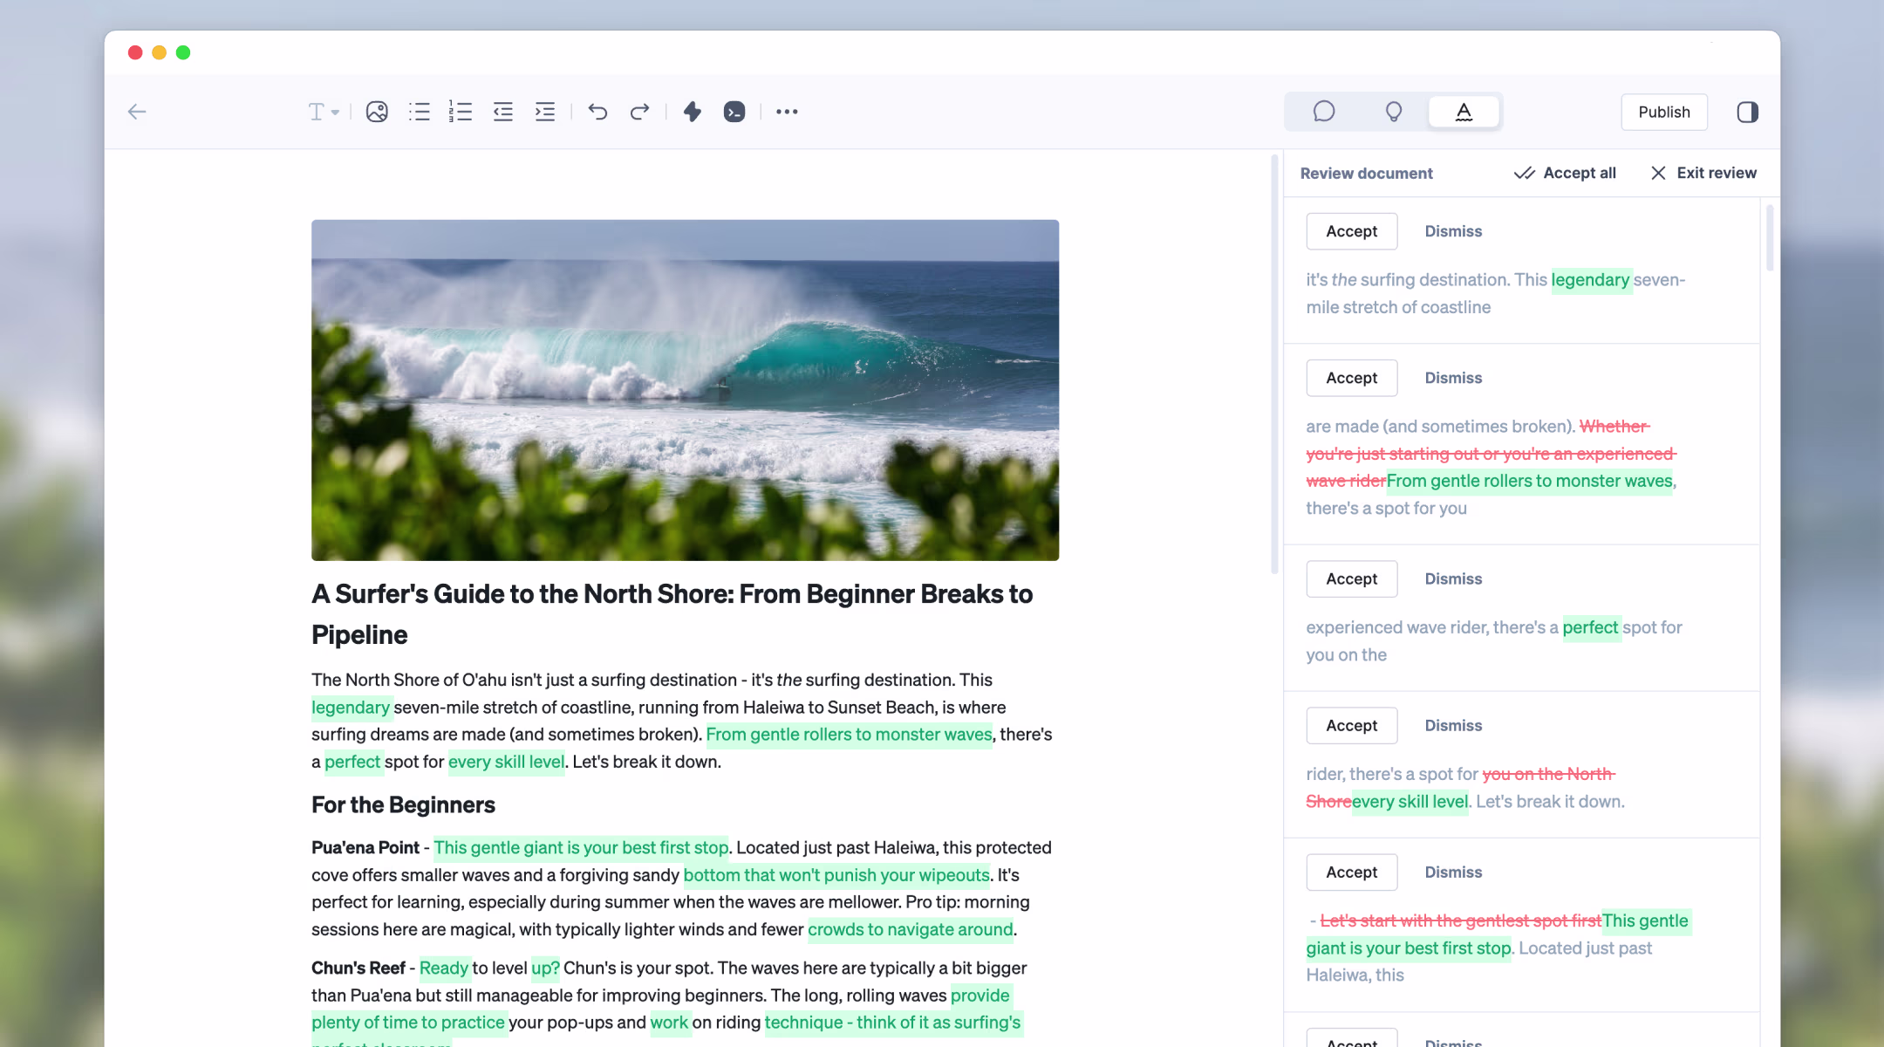Click highlighted 'every skill level' in document
Screen dimensions: 1884x1047
pyautogui.click(x=506, y=762)
